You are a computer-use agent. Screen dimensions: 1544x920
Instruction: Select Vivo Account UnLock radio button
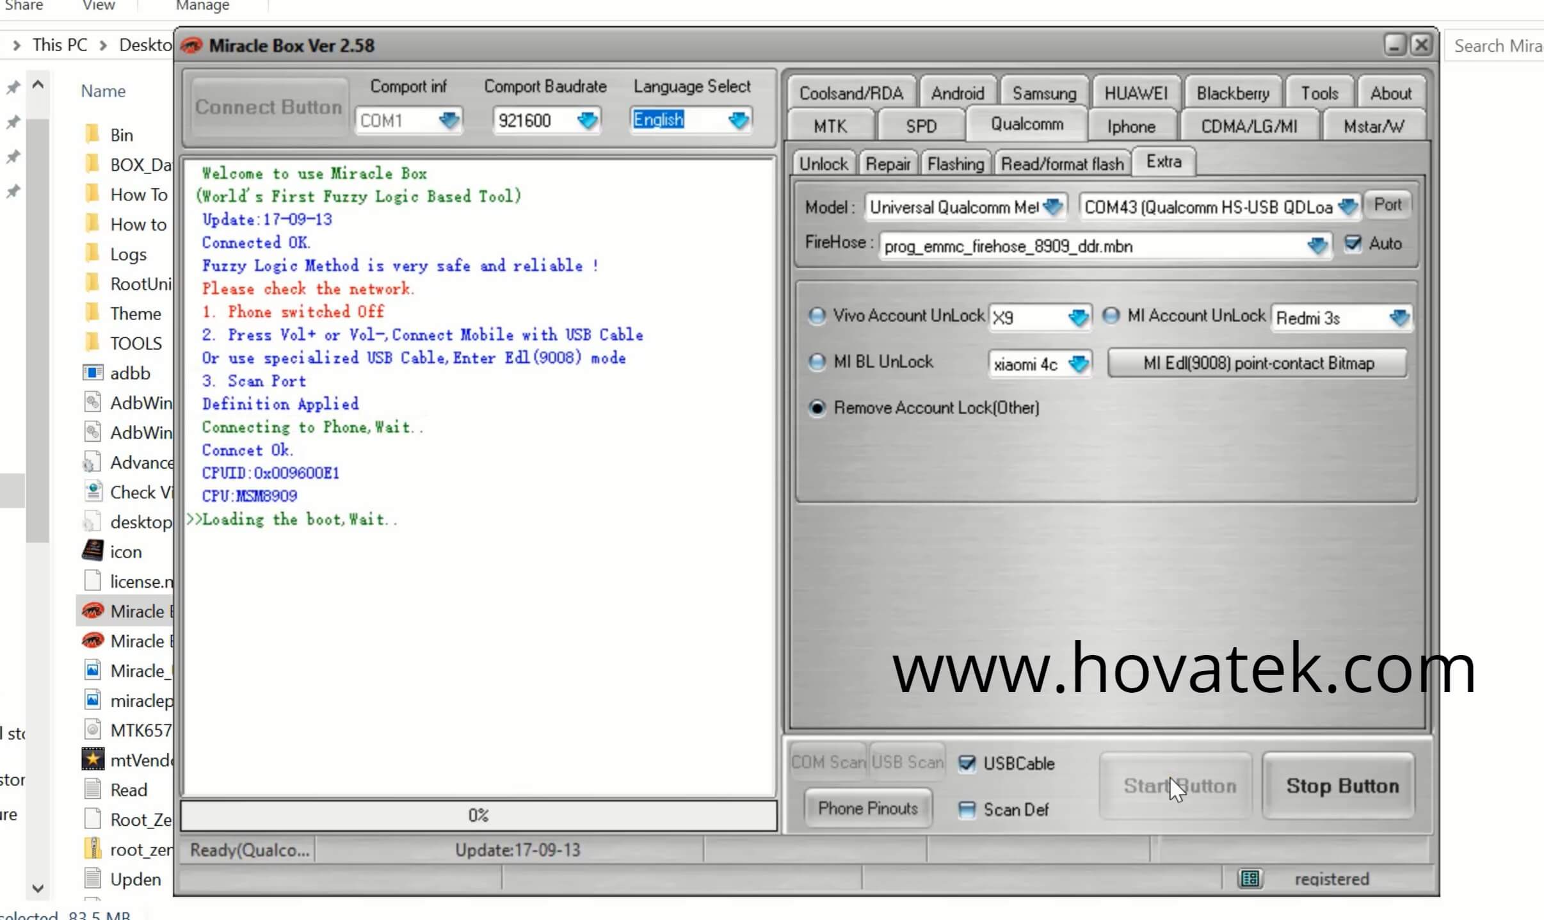click(x=817, y=316)
